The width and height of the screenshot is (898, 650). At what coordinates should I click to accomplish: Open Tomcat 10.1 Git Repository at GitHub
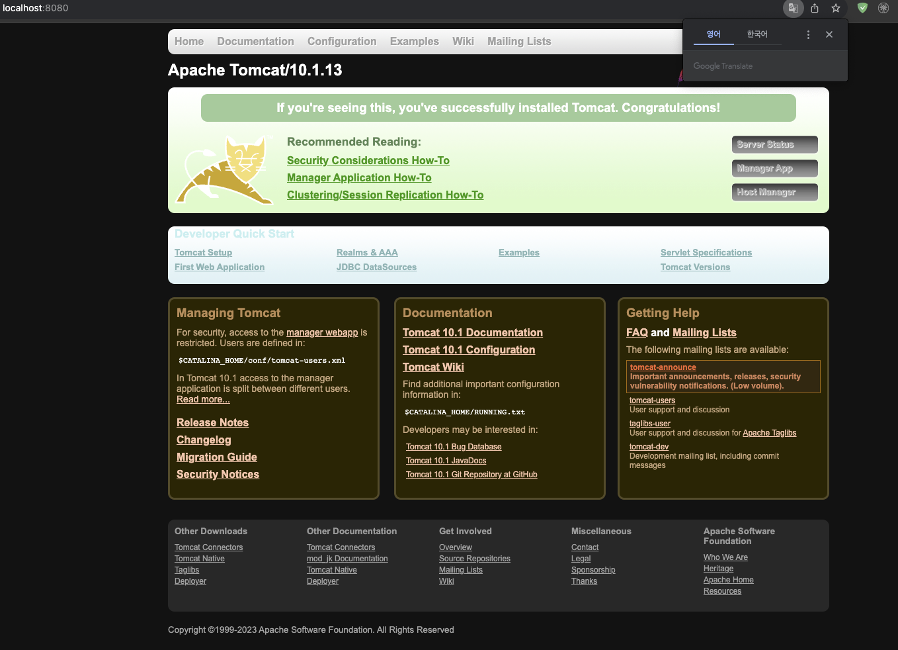tap(471, 475)
